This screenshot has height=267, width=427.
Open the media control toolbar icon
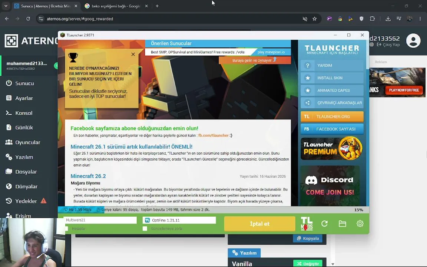(x=399, y=19)
